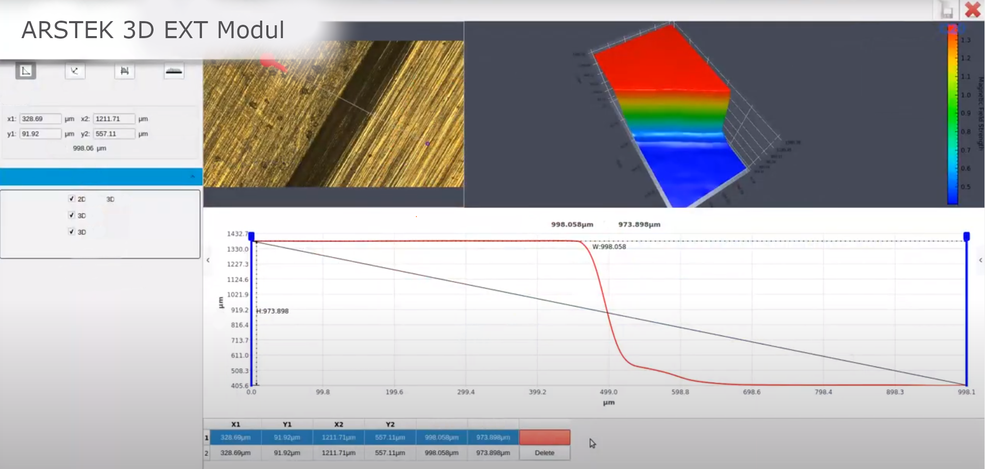
Task: Click the Y2 column header
Action: pyautogui.click(x=390, y=425)
